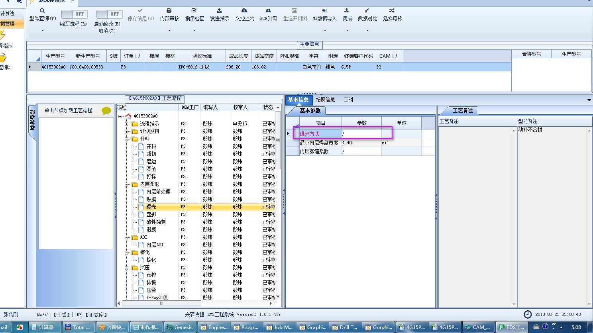Click tree vertical scrollbar down arrow
Screen dimensions: 593x333
pyautogui.click(x=278, y=297)
